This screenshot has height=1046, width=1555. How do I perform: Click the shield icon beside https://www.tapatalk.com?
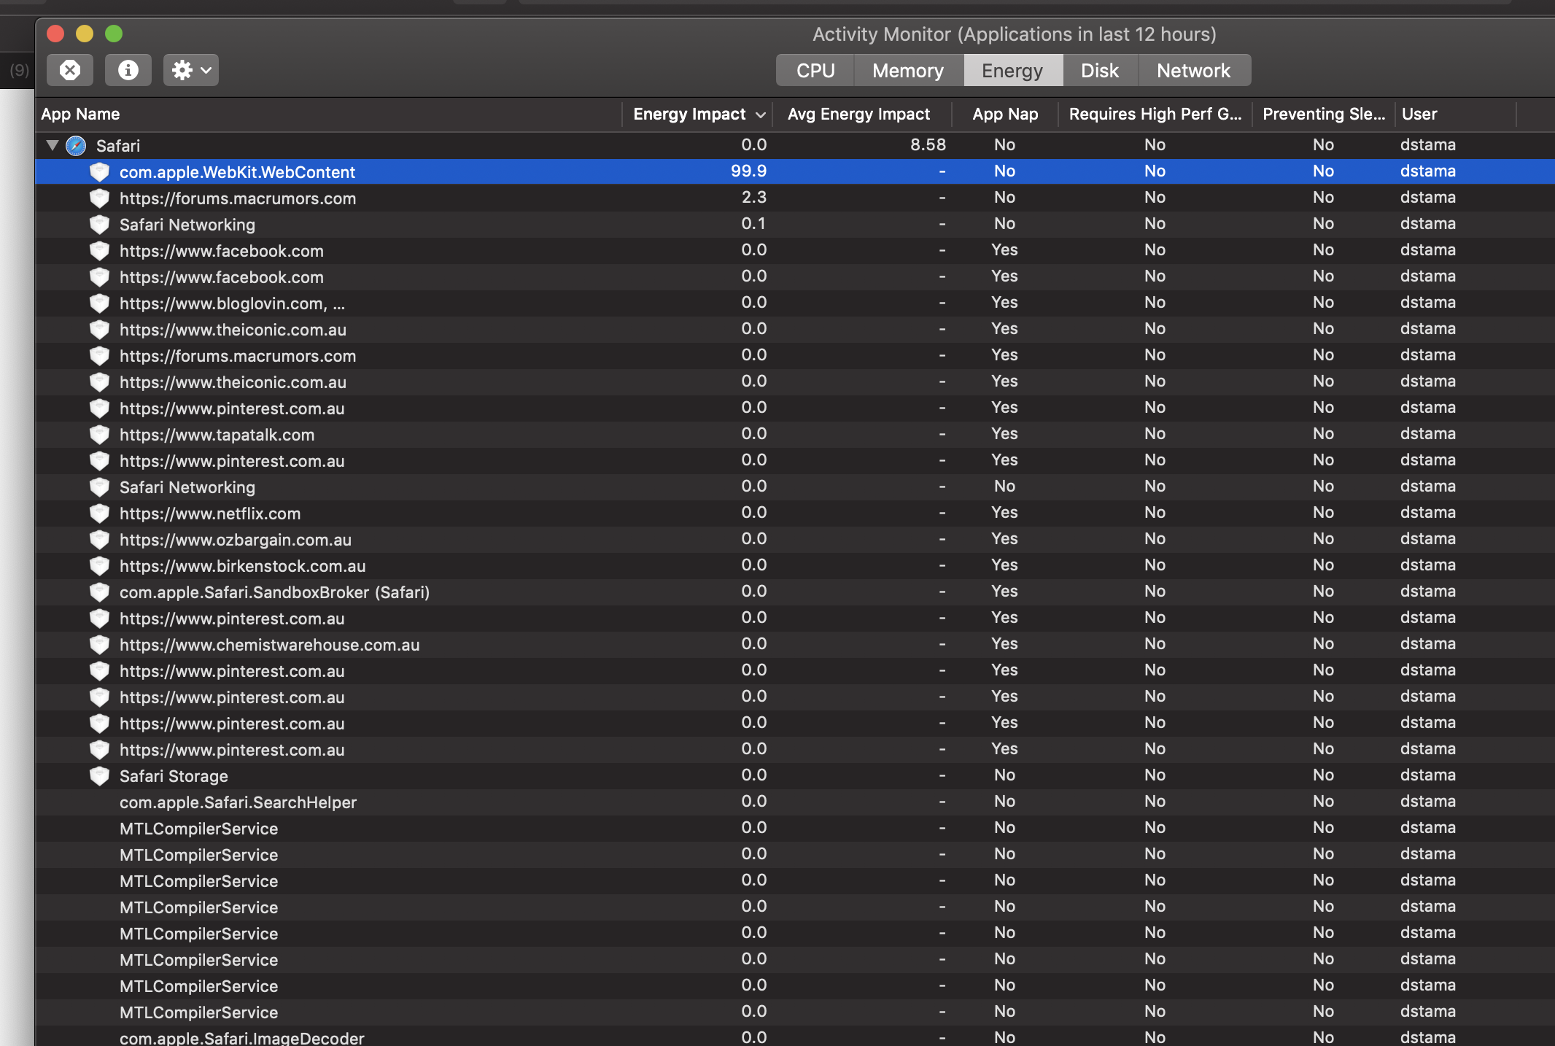99,435
